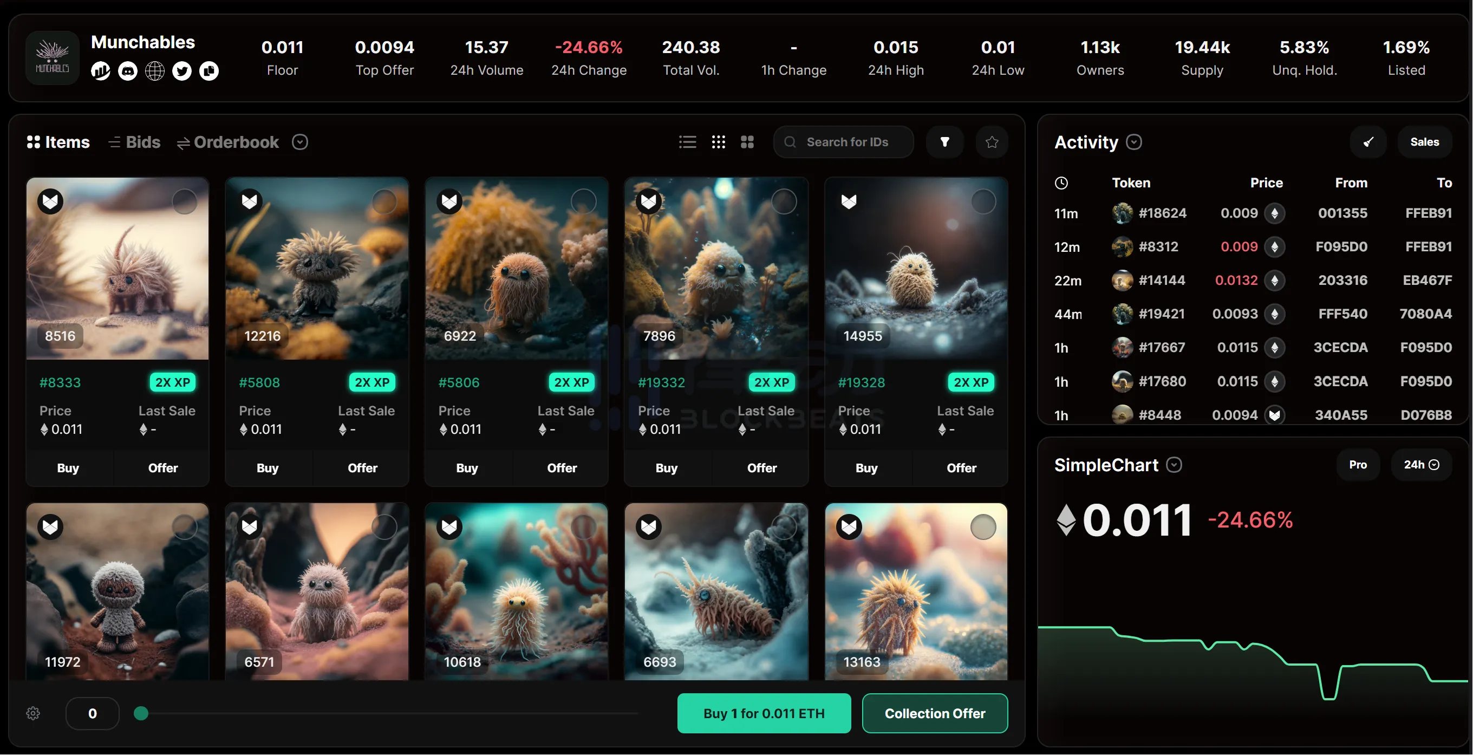The image size is (1473, 755).
Task: Click the broom icon in Activity panel
Action: coord(1368,142)
